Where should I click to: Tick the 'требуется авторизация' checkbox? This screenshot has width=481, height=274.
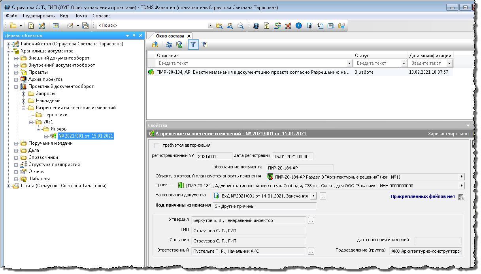[x=157, y=145]
